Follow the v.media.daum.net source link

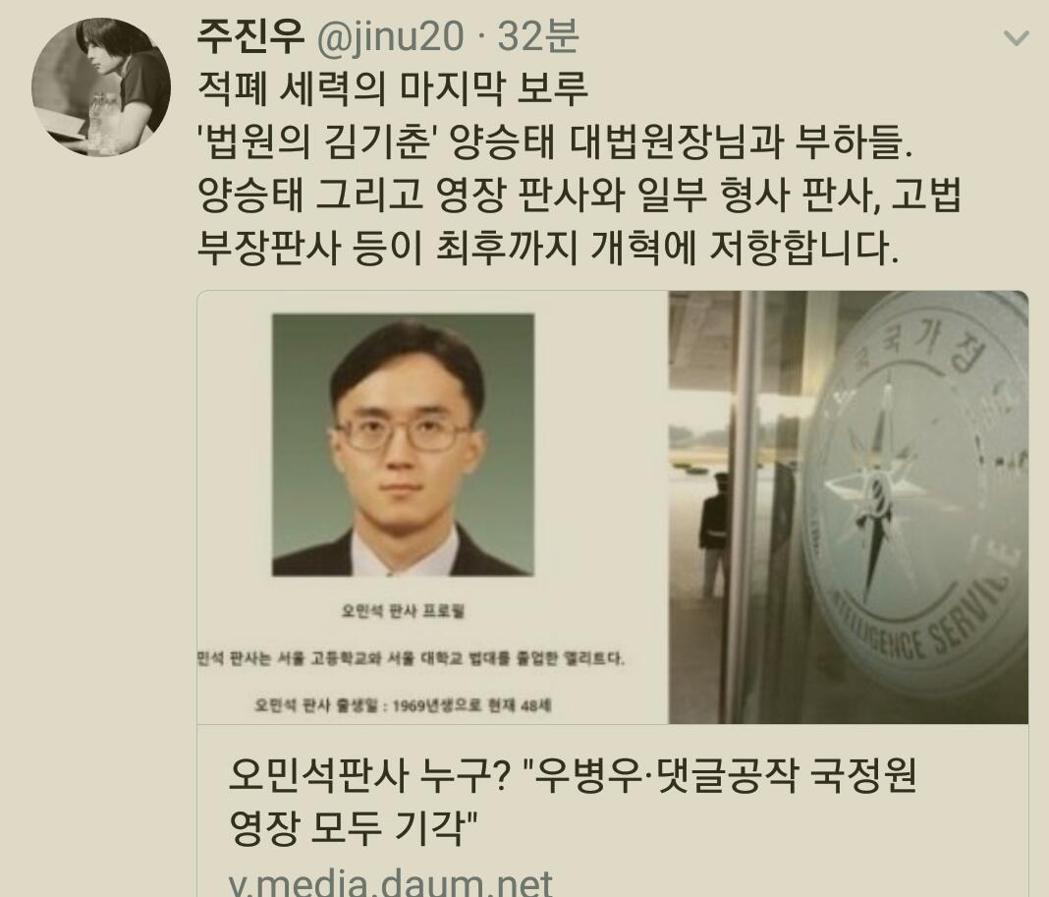(x=391, y=883)
